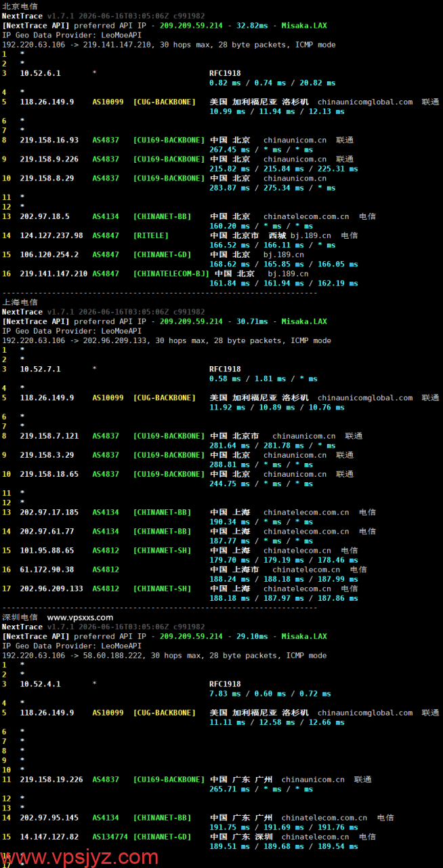The image size is (443, 868).
Task: Click the AS134774 number
Action: [110, 837]
